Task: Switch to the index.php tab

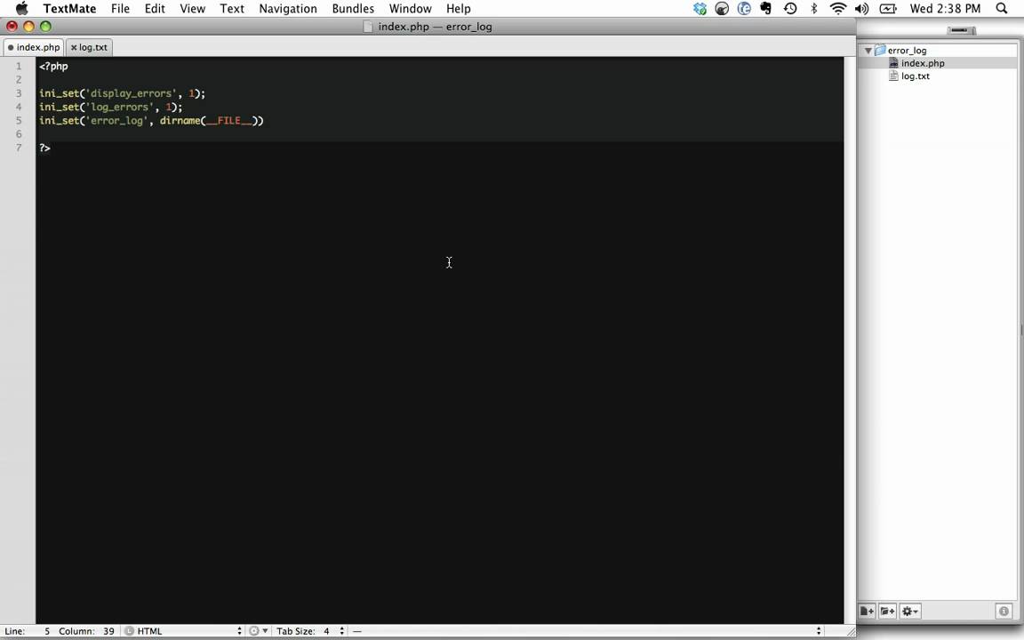Action: click(x=33, y=47)
